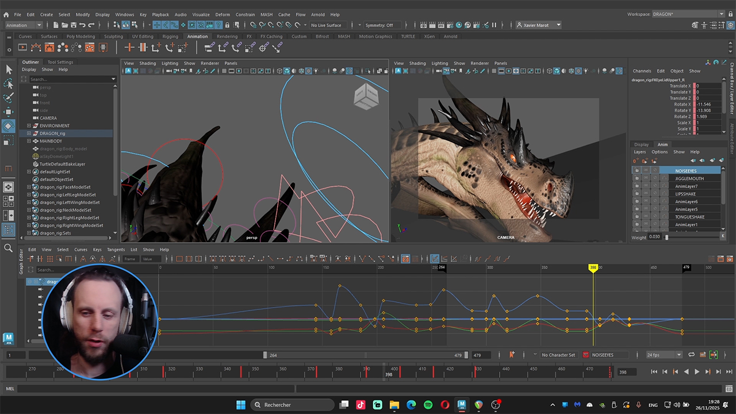This screenshot has width=736, height=414.
Task: Click Motion Trail icon on Animation shelf
Action: (x=36, y=47)
